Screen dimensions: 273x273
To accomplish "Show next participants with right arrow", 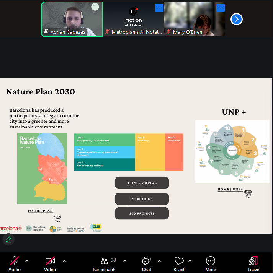I will pyautogui.click(x=237, y=19).
